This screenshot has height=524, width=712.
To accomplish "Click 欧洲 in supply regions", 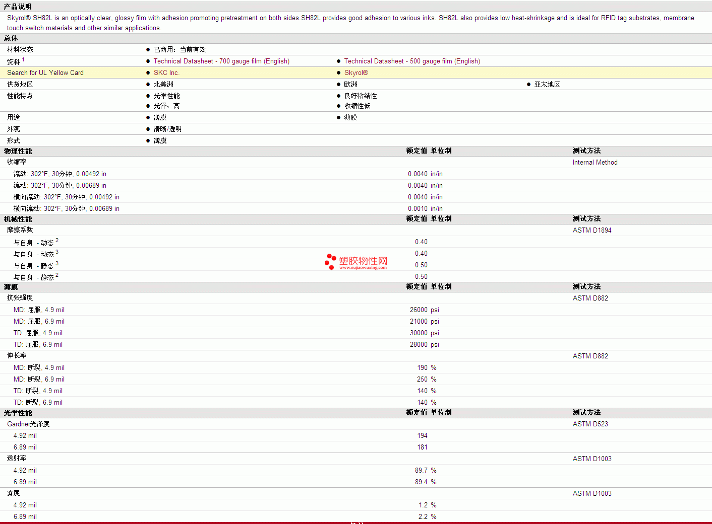I will [351, 84].
